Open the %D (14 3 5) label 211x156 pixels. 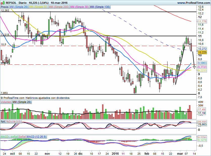pos(14,122)
